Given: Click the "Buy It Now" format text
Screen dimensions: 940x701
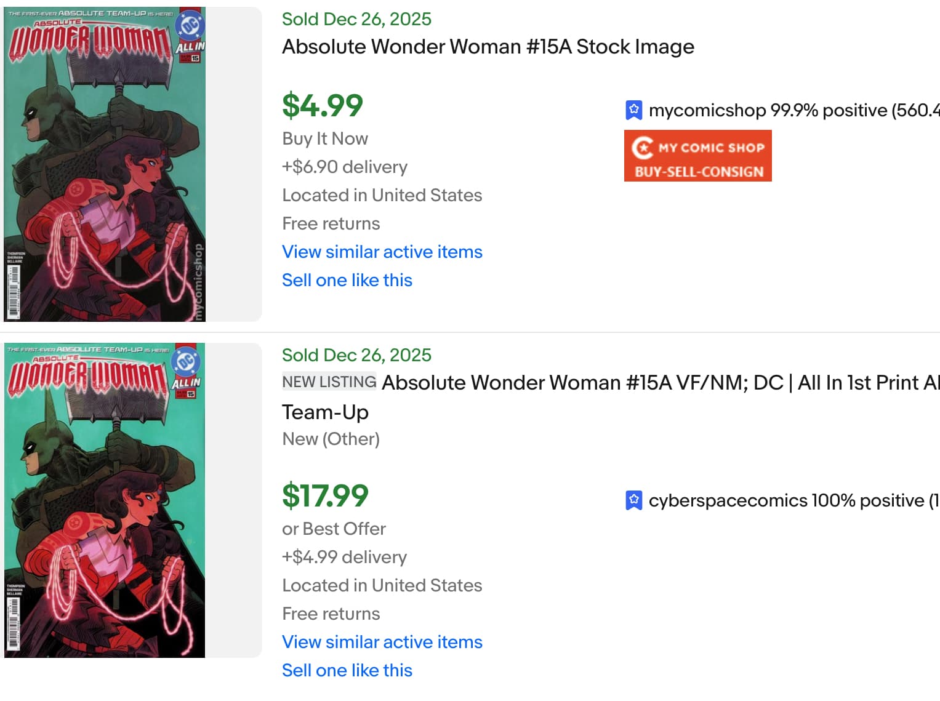Looking at the screenshot, I should coord(325,138).
